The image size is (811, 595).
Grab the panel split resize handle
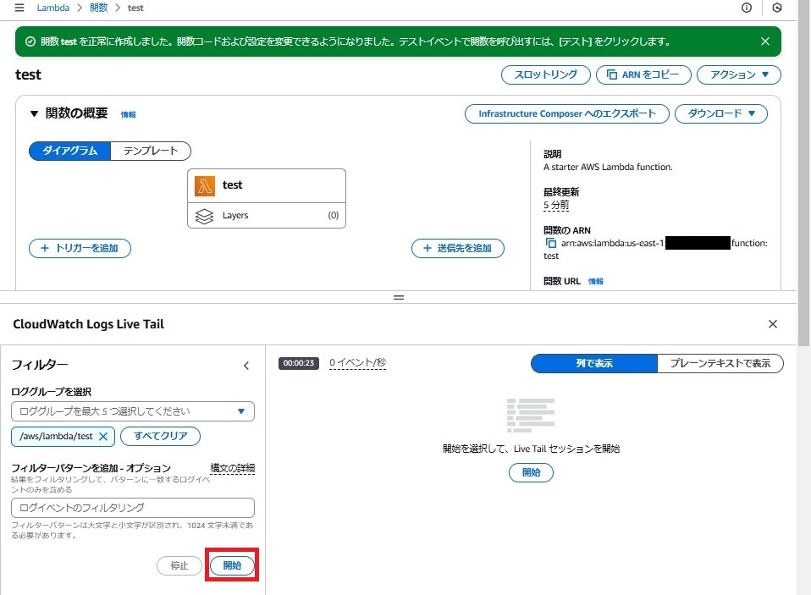(398, 297)
